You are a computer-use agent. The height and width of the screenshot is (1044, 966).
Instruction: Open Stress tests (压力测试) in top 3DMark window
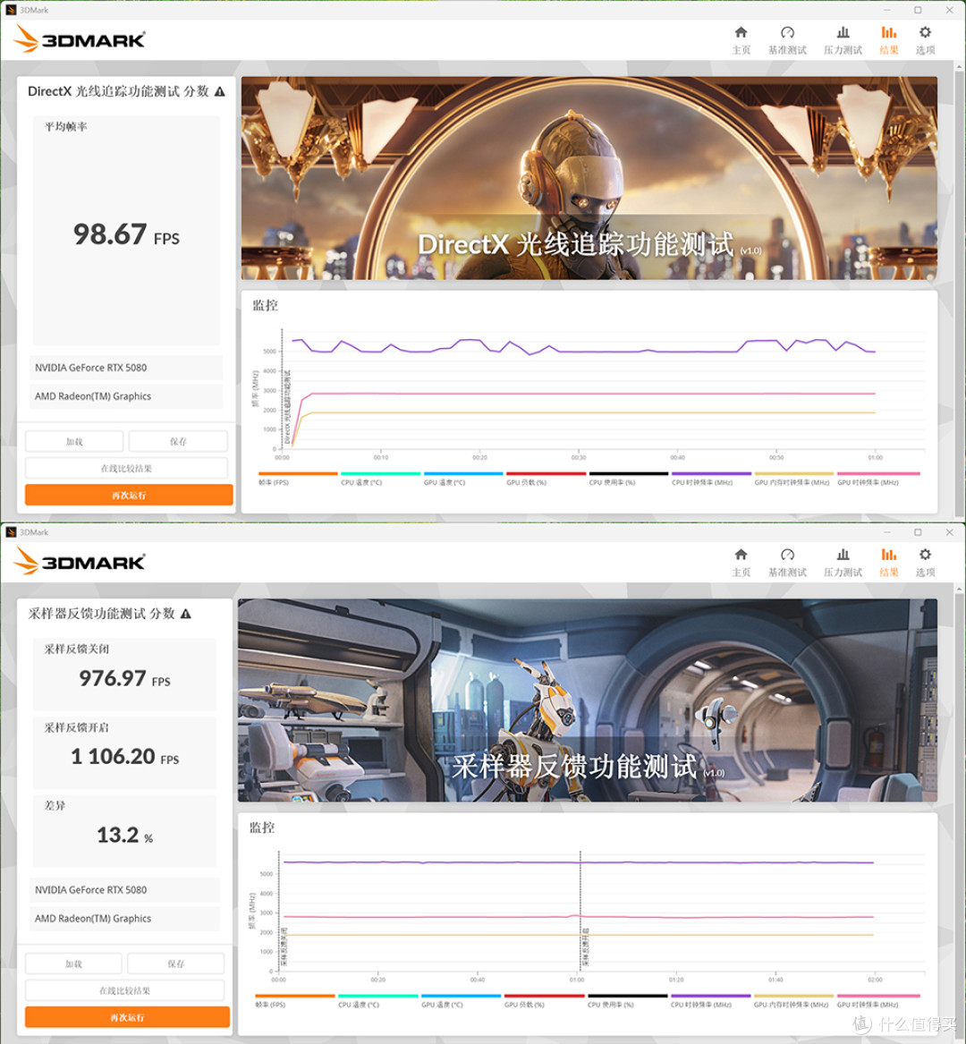point(843,40)
